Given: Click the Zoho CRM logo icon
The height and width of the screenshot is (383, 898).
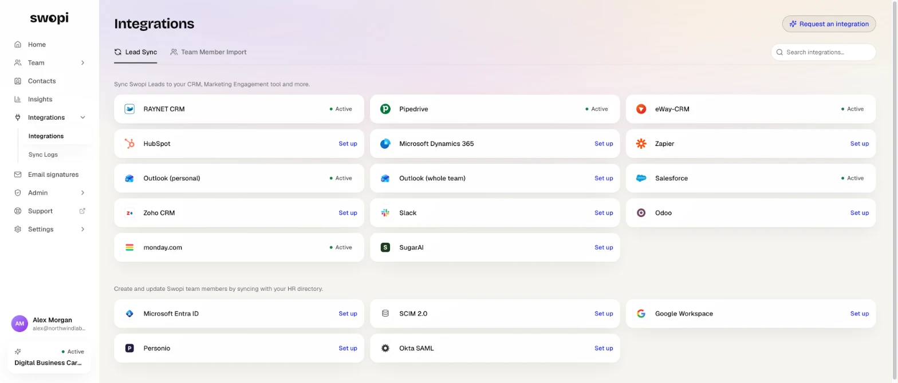Looking at the screenshot, I should [x=129, y=213].
